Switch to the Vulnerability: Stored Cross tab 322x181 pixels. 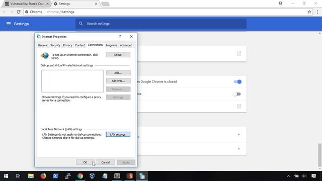(x=27, y=4)
